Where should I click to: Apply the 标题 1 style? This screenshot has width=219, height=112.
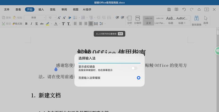click(x=182, y=21)
